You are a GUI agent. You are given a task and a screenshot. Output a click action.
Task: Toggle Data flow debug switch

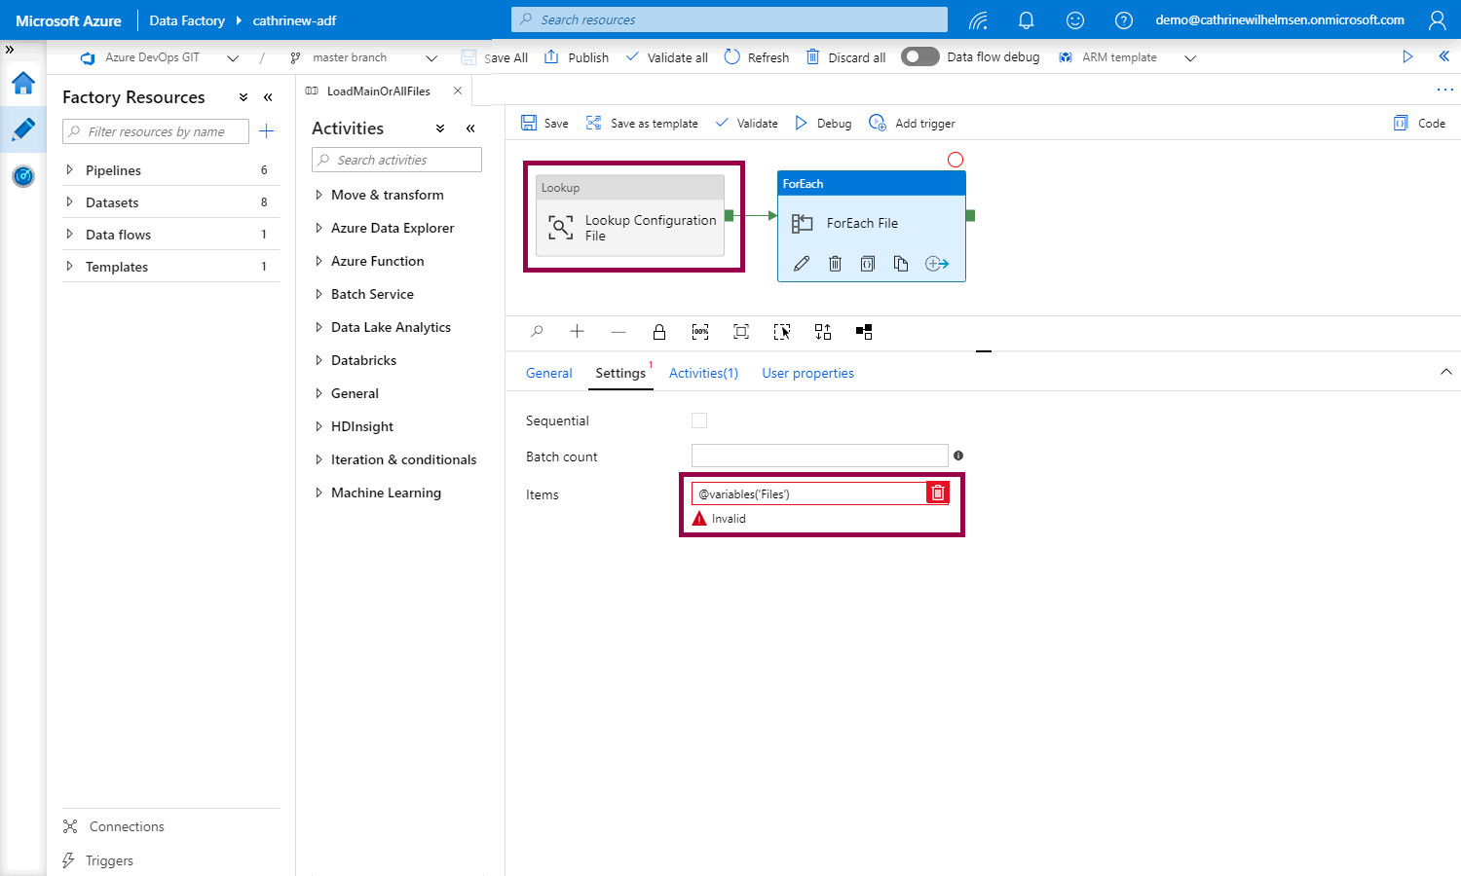click(x=919, y=57)
